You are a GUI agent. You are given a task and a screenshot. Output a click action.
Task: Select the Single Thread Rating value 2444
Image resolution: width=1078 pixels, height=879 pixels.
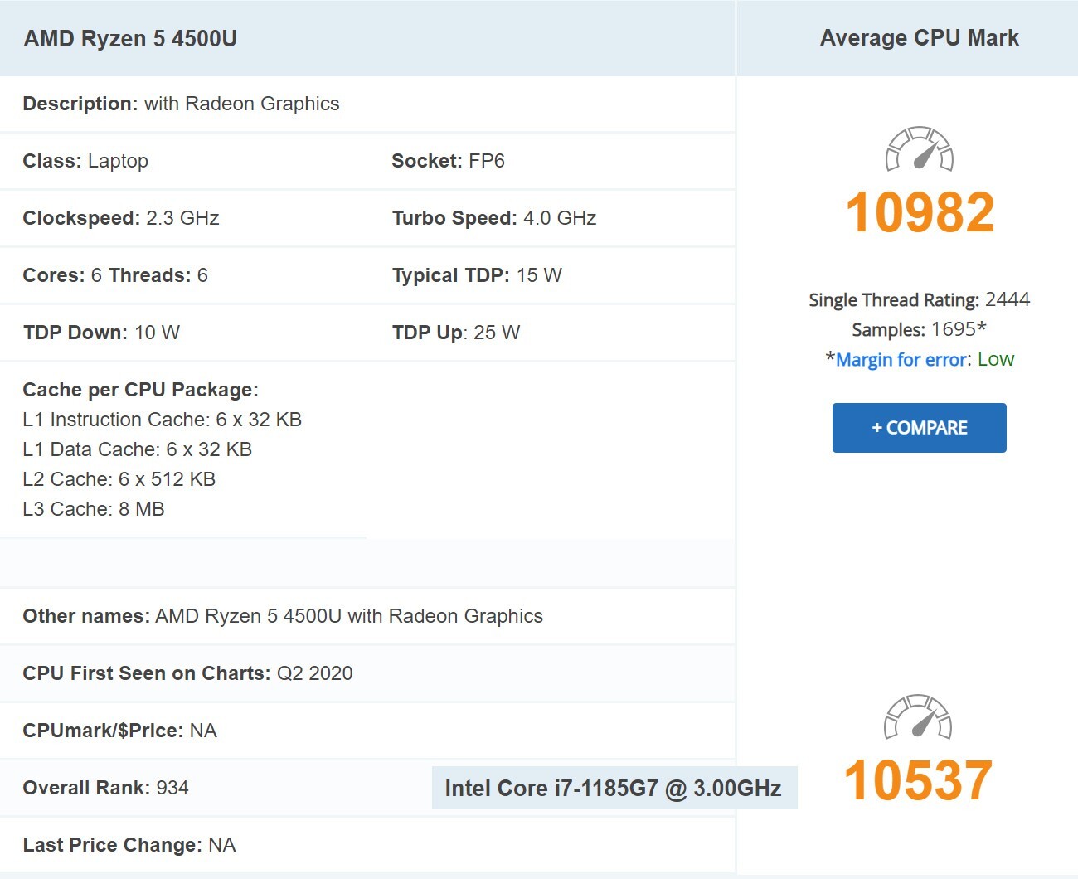point(1008,299)
